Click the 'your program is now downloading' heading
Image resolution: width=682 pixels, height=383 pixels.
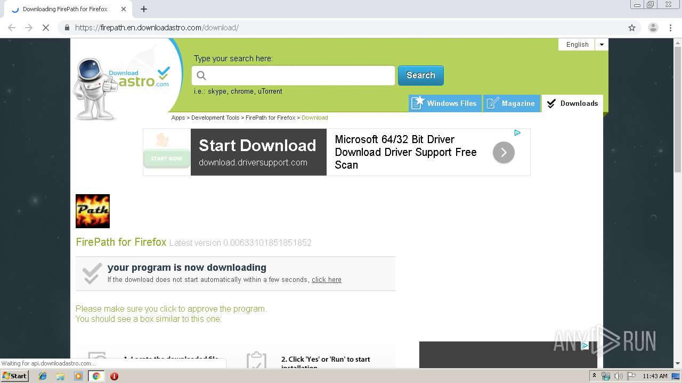[187, 268]
